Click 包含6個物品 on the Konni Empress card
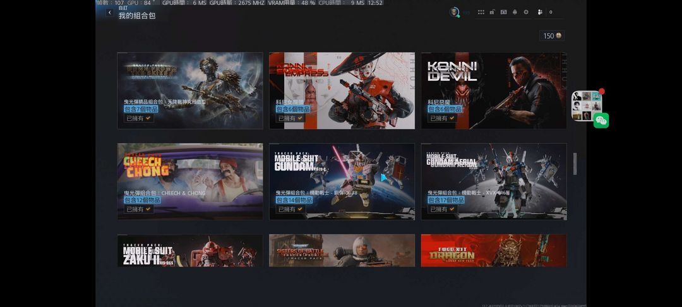Screen dimensions: 682x307 click(x=293, y=109)
